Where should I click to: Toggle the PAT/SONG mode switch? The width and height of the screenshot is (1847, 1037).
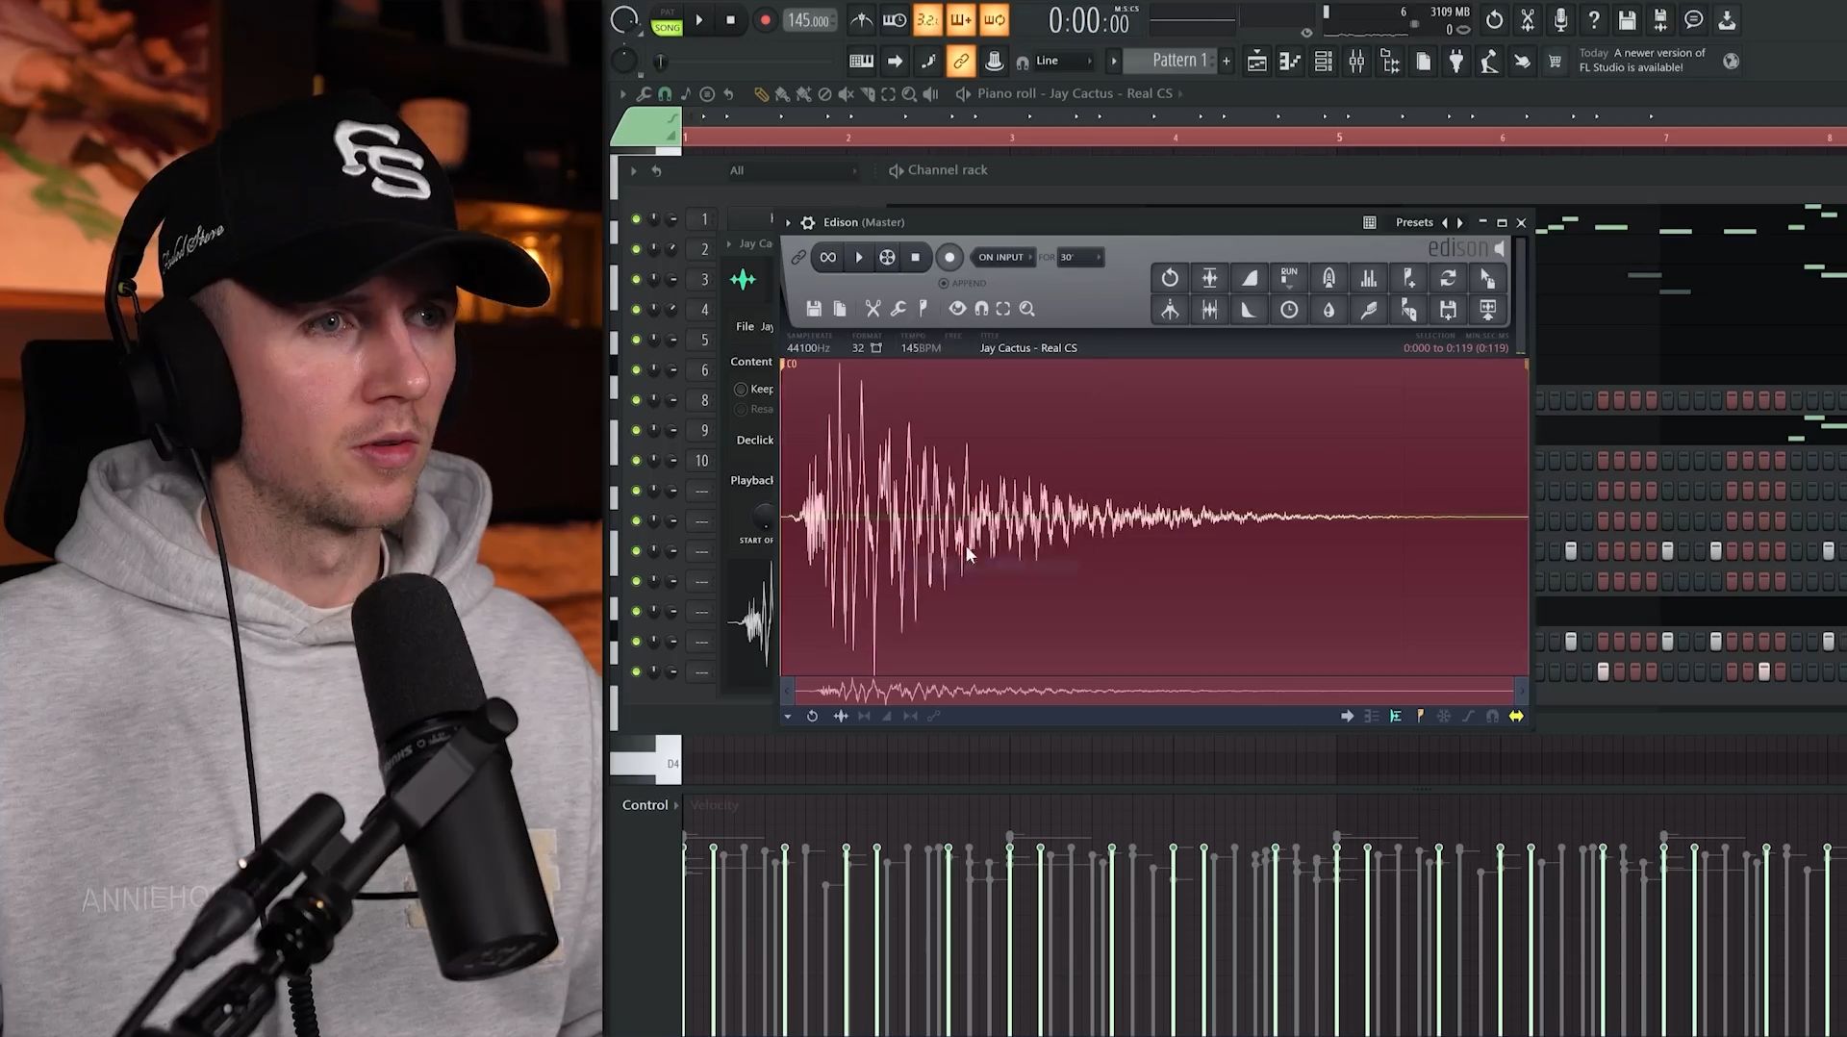point(667,21)
